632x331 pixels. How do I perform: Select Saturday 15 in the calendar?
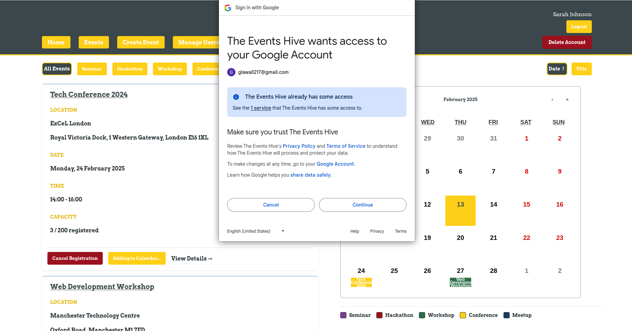(526, 205)
